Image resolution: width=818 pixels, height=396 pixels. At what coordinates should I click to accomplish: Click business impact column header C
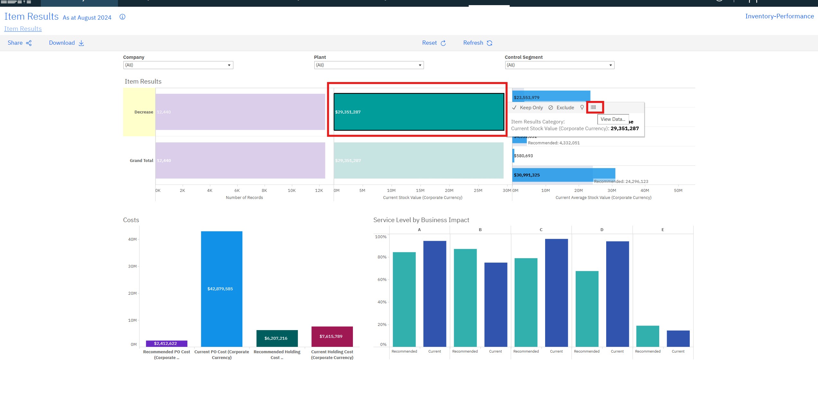click(541, 230)
